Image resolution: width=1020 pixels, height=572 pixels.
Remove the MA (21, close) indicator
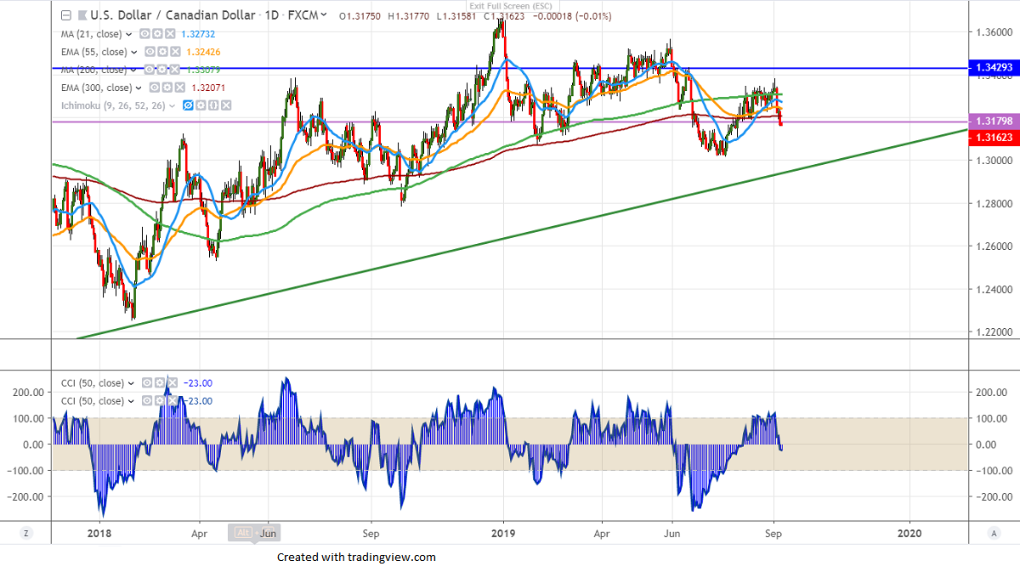click(x=170, y=34)
